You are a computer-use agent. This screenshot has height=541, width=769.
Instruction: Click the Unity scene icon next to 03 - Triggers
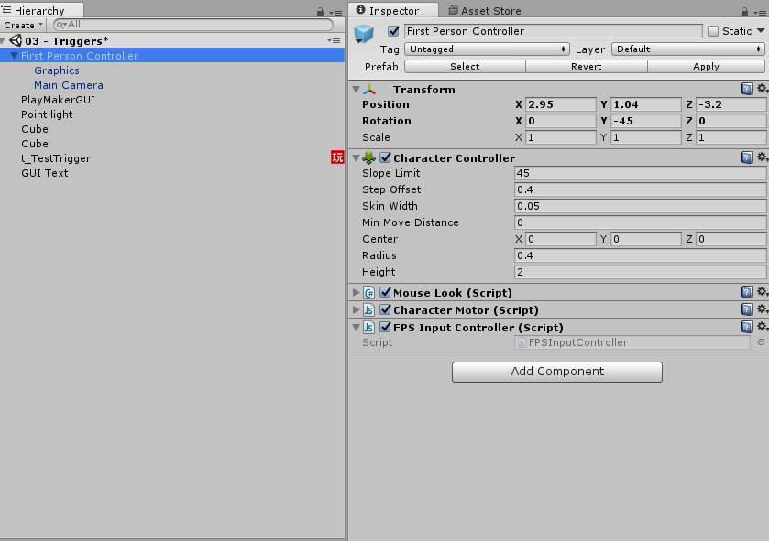[16, 40]
